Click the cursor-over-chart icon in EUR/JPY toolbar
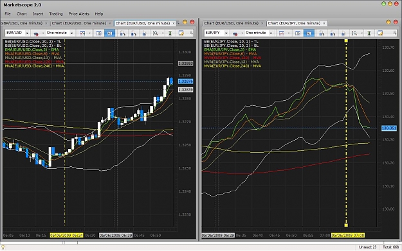 (x=343, y=33)
